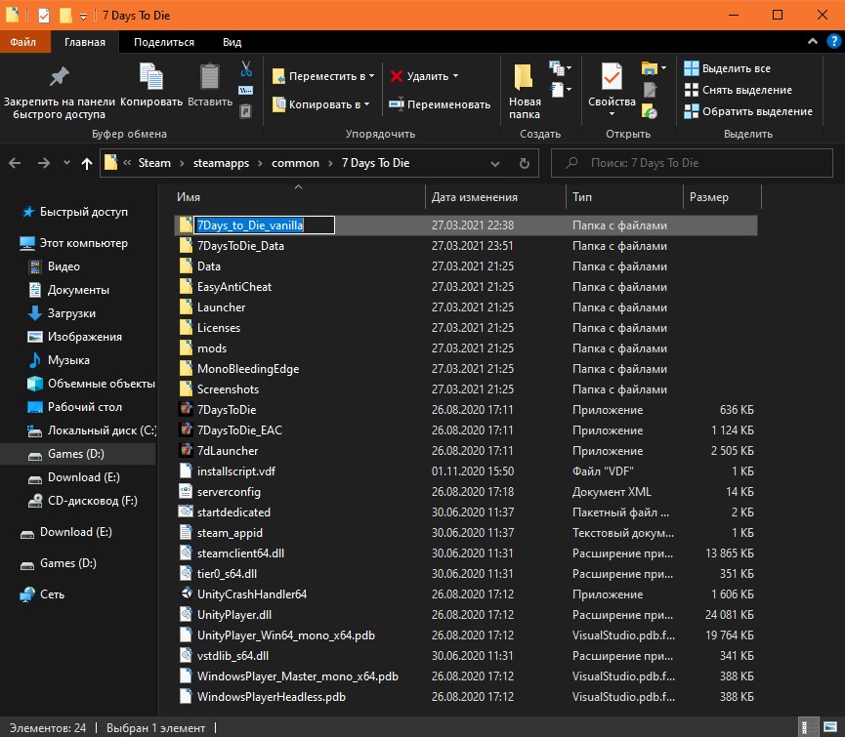Click the rename text box

pyautogui.click(x=265, y=225)
